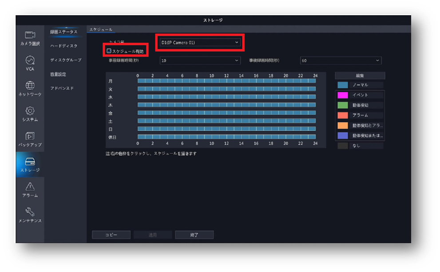Screen dimensions: 440x272
Task: Click the 適用 button
Action: point(153,235)
